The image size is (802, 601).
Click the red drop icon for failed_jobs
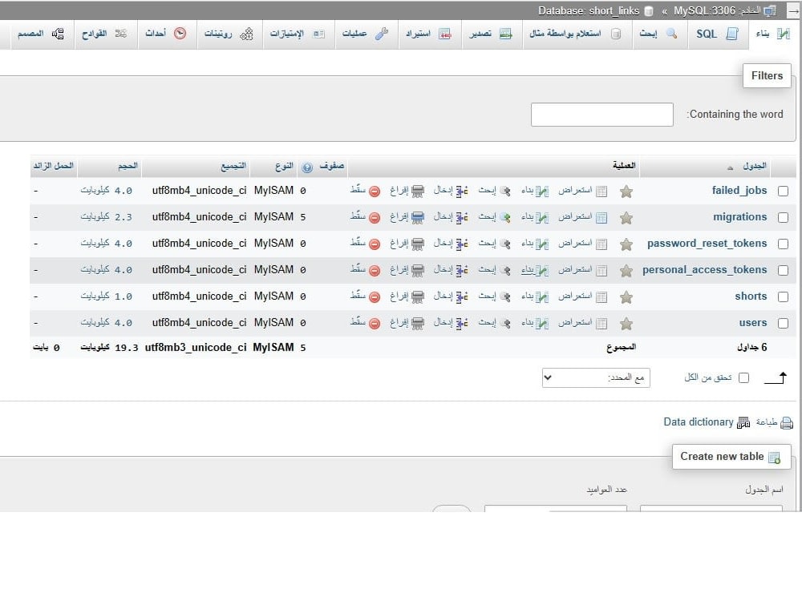[375, 192]
